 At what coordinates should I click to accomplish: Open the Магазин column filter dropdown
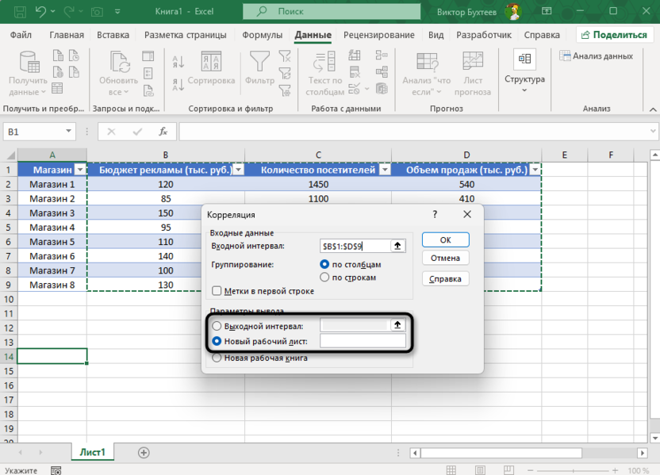point(79,170)
